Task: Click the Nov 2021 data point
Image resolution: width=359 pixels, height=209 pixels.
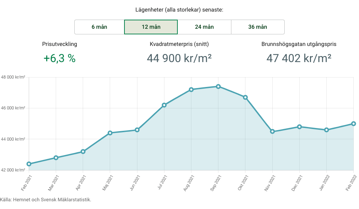Action: coord(272,132)
